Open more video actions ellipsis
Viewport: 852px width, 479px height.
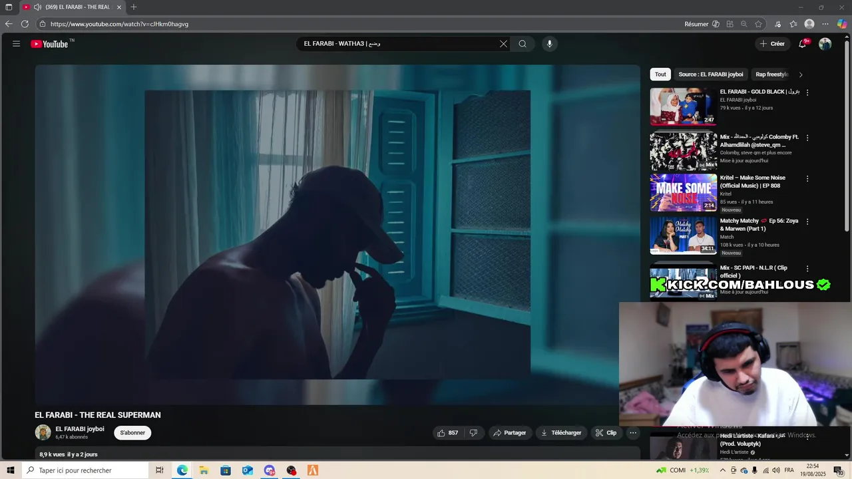click(x=633, y=433)
